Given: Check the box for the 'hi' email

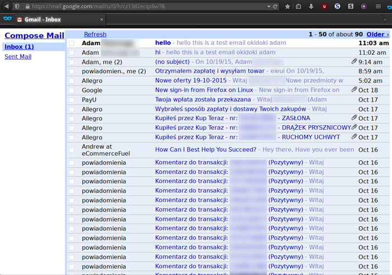Looking at the screenshot, I should (72, 53).
